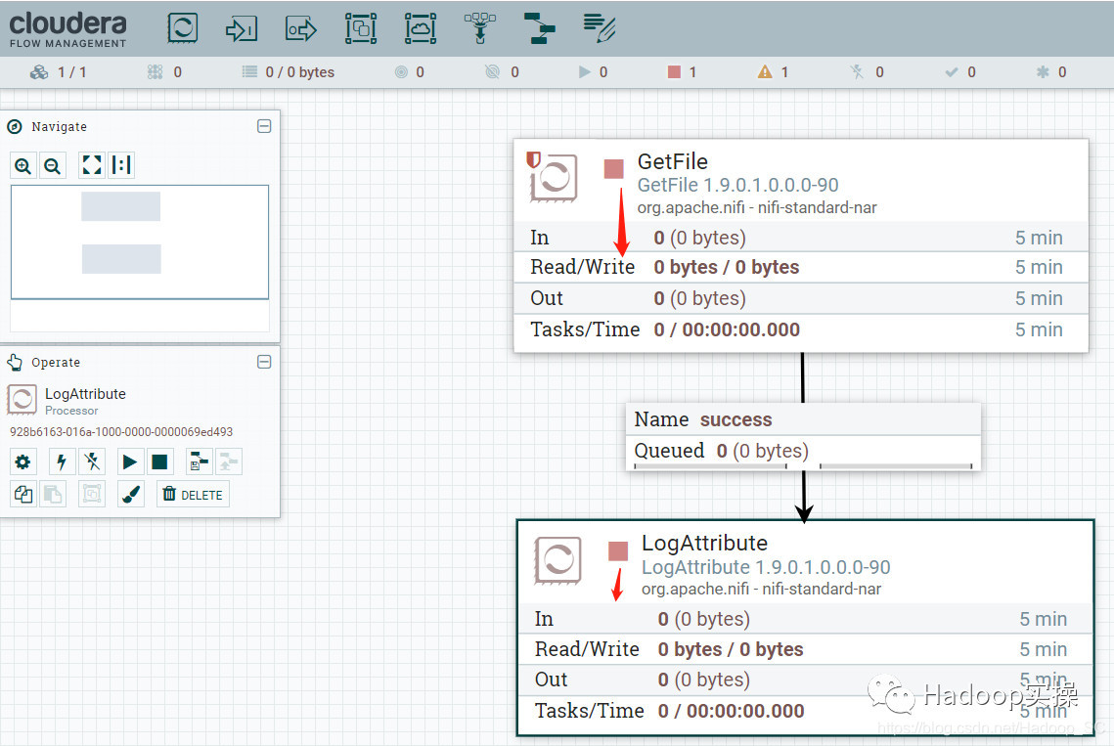This screenshot has height=746, width=1114.
Task: Select the Input Port toolbar icon
Action: [x=242, y=29]
